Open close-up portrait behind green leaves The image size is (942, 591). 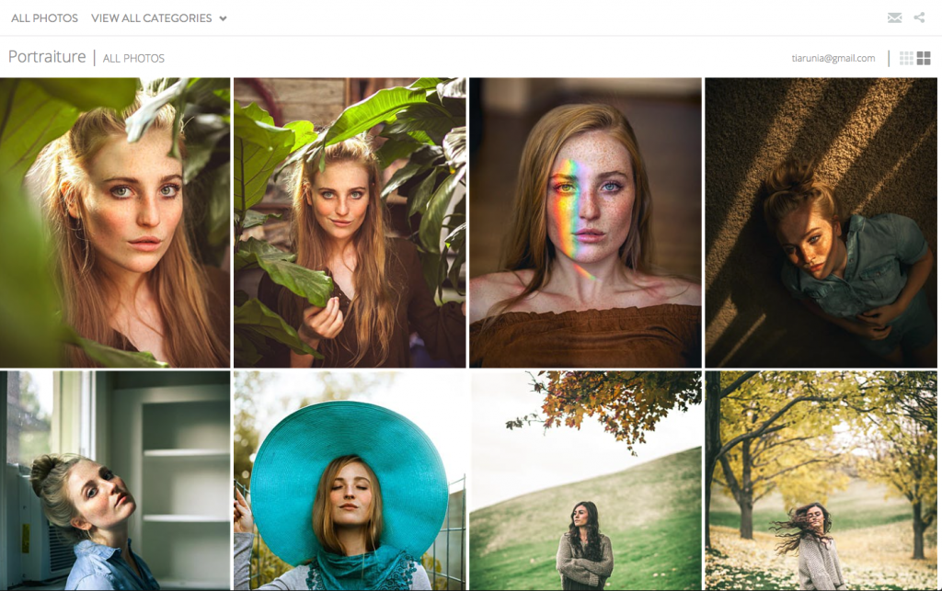pos(115,222)
